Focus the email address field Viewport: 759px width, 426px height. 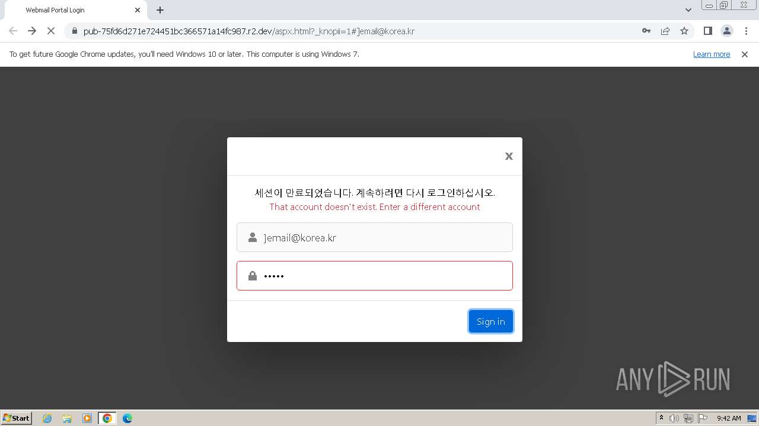375,237
